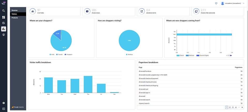
Task: Click the Pages Per Session card icon
Action: [196, 11]
